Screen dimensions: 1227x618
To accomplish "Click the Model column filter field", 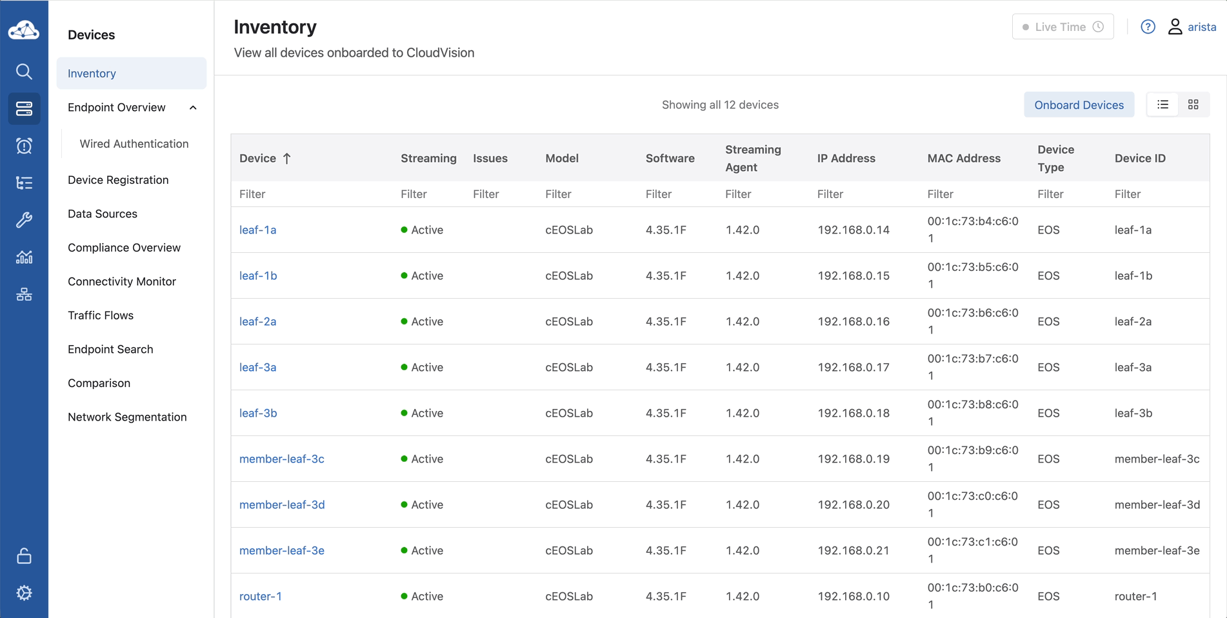I will click(x=588, y=194).
